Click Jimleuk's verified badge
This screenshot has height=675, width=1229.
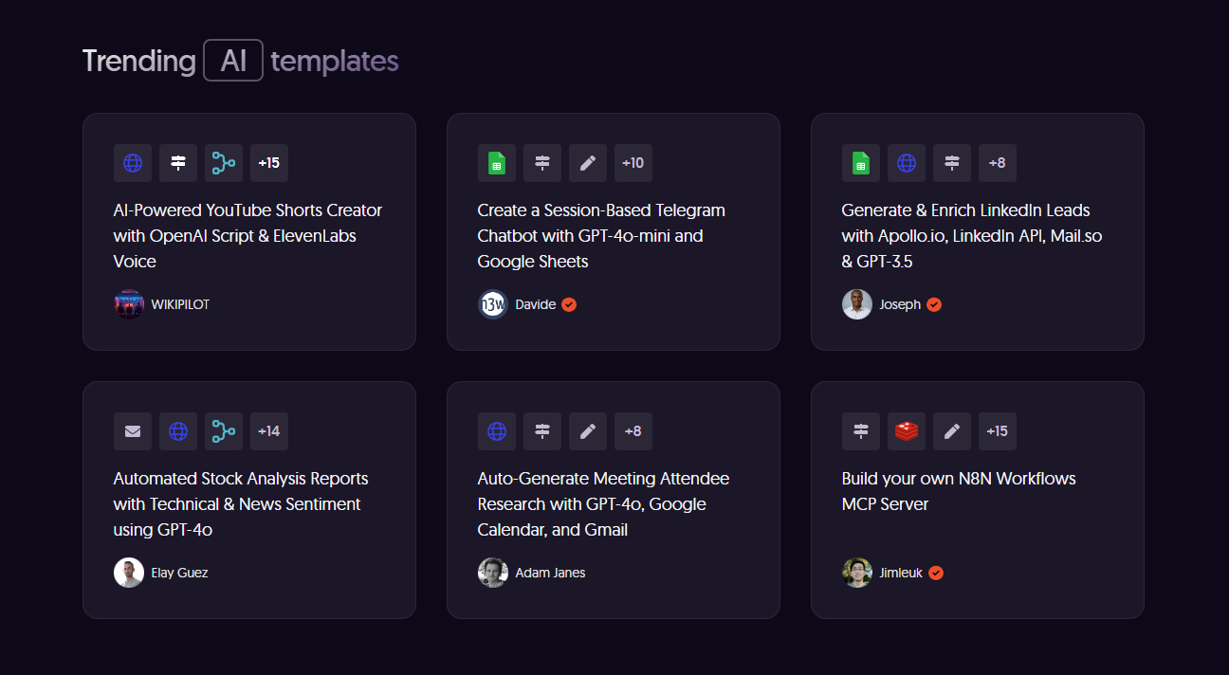pos(936,573)
